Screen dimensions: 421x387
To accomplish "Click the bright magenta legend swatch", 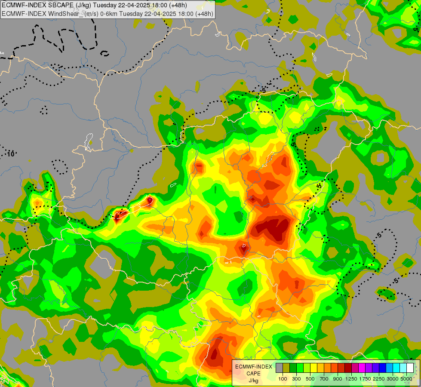I will click(x=362, y=368).
